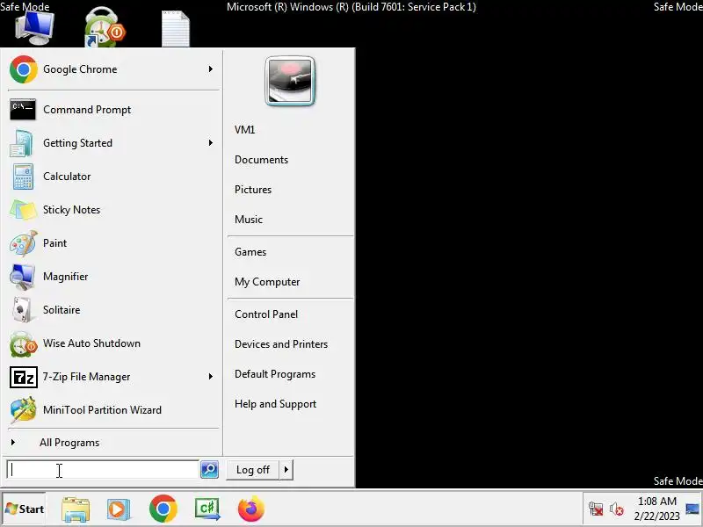The height and width of the screenshot is (527, 703).
Task: Click the Log off button
Action: click(x=253, y=470)
